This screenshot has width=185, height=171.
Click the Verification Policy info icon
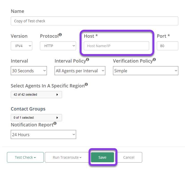154,59
